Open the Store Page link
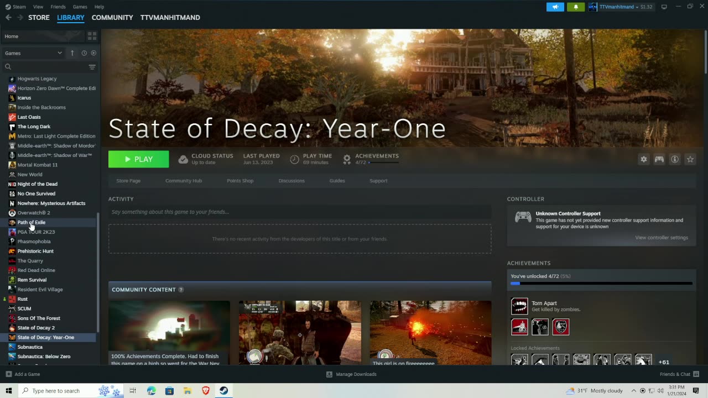708x398 pixels. tap(128, 181)
